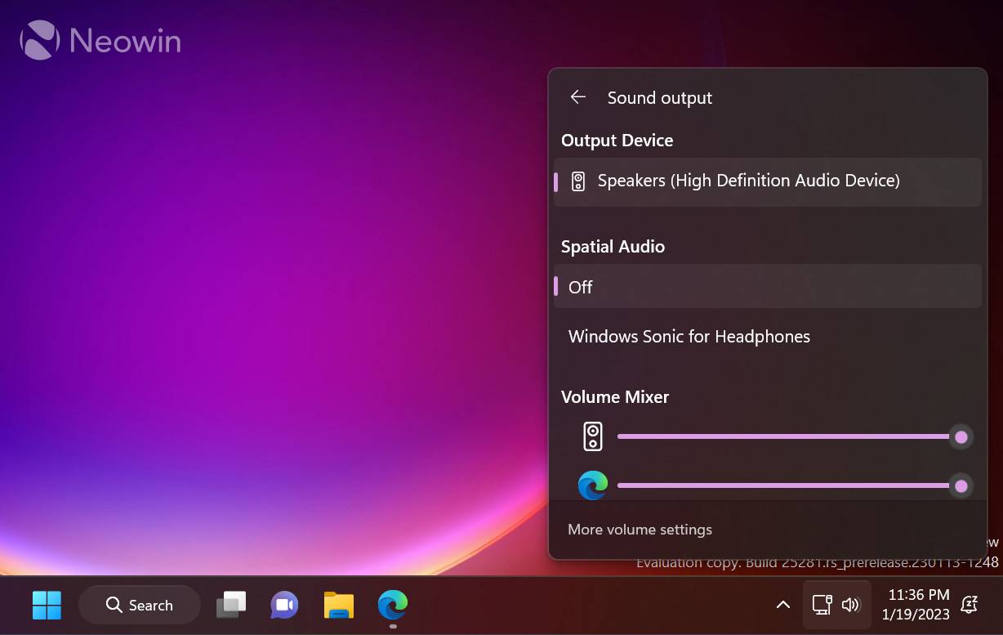Image resolution: width=1003 pixels, height=635 pixels.
Task: Open File Explorer from the taskbar
Action: click(338, 605)
